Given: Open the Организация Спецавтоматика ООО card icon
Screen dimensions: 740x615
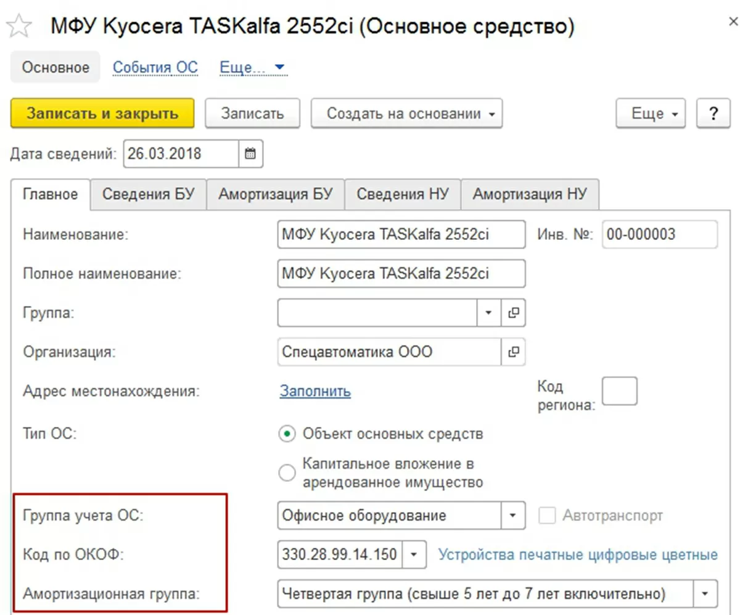Looking at the screenshot, I should coord(513,352).
